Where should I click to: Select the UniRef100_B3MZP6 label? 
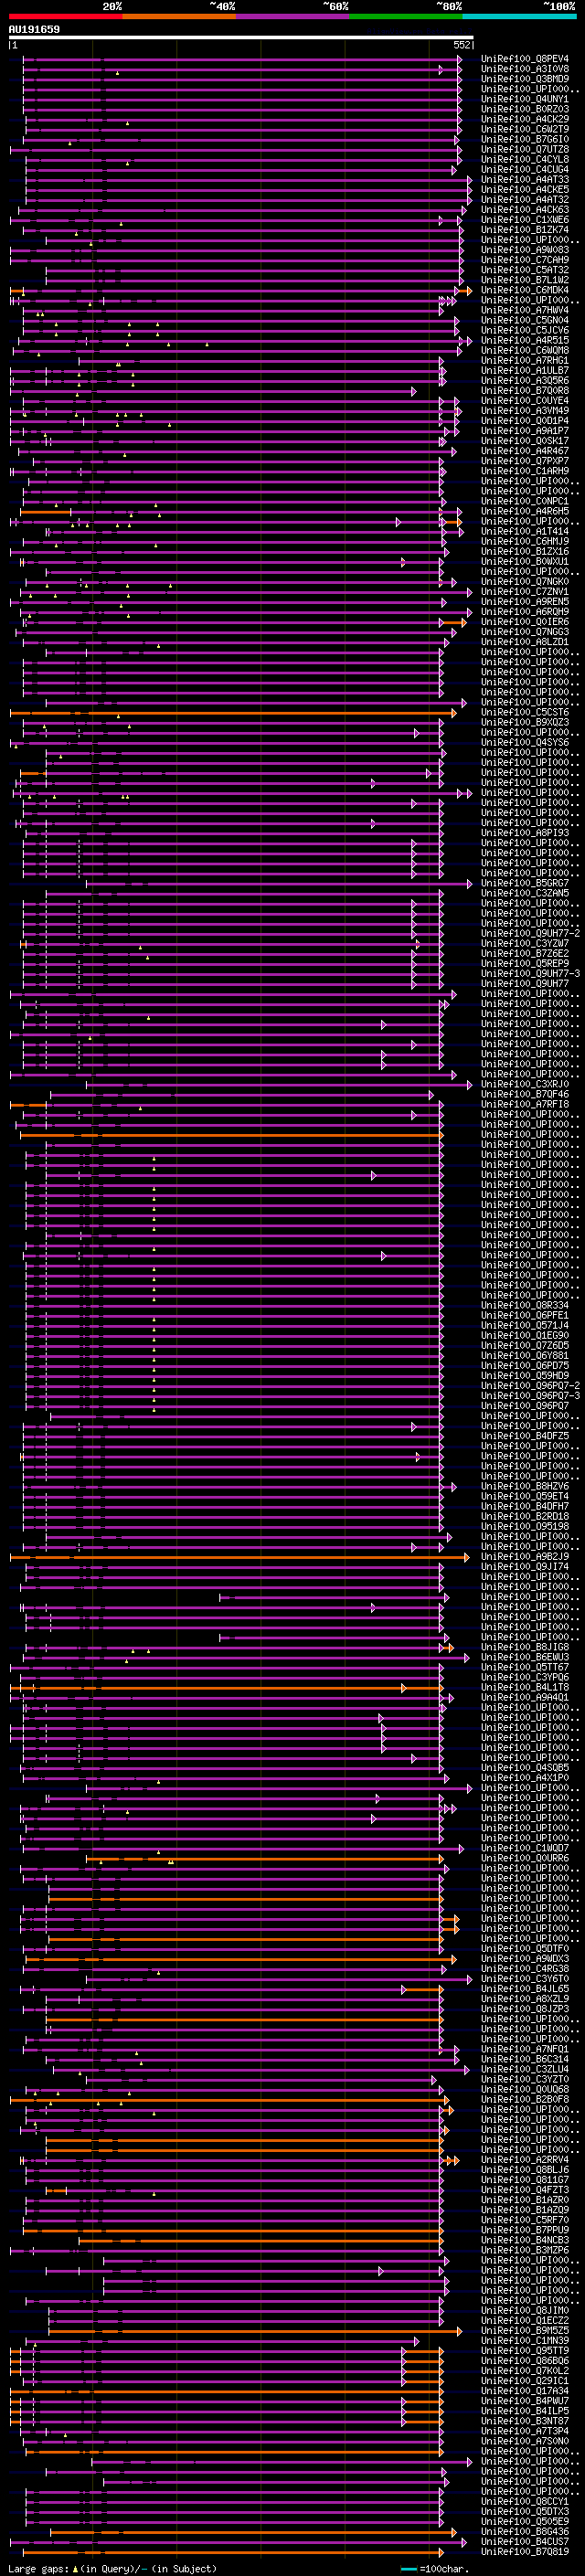tap(525, 2252)
